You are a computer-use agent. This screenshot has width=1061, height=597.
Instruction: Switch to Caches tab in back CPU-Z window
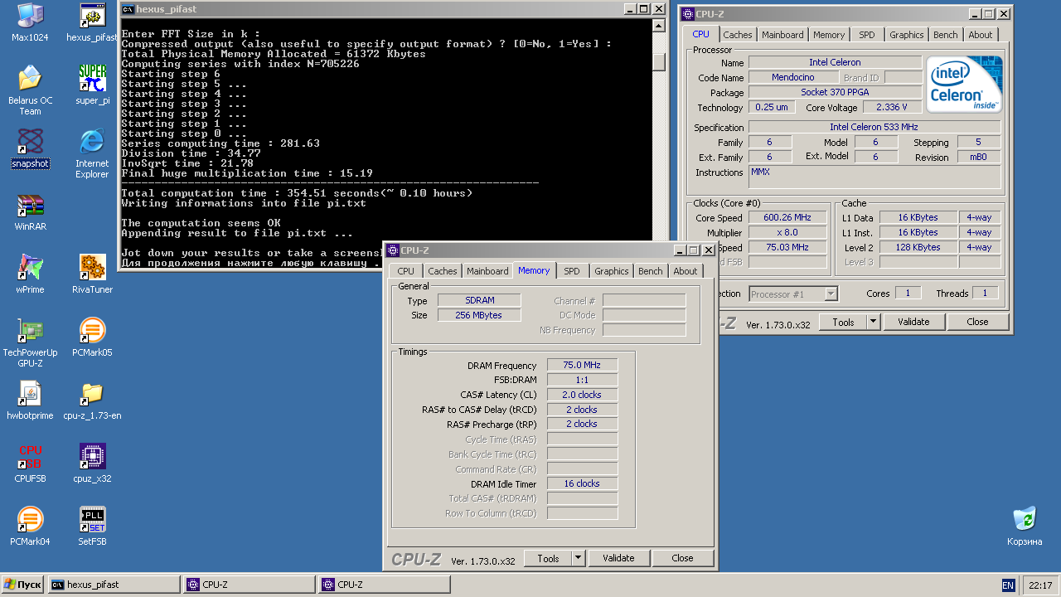click(738, 35)
